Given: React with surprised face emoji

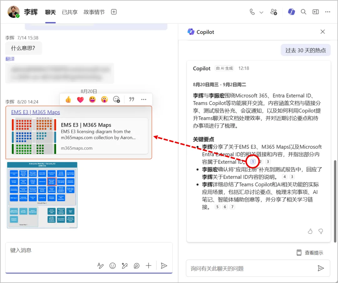Looking at the screenshot, I should (104, 99).
